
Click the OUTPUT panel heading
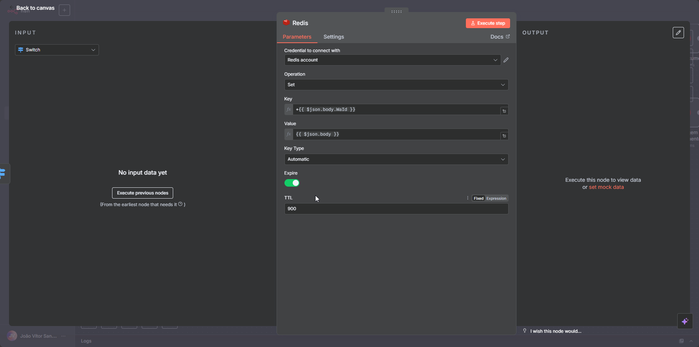(x=536, y=33)
